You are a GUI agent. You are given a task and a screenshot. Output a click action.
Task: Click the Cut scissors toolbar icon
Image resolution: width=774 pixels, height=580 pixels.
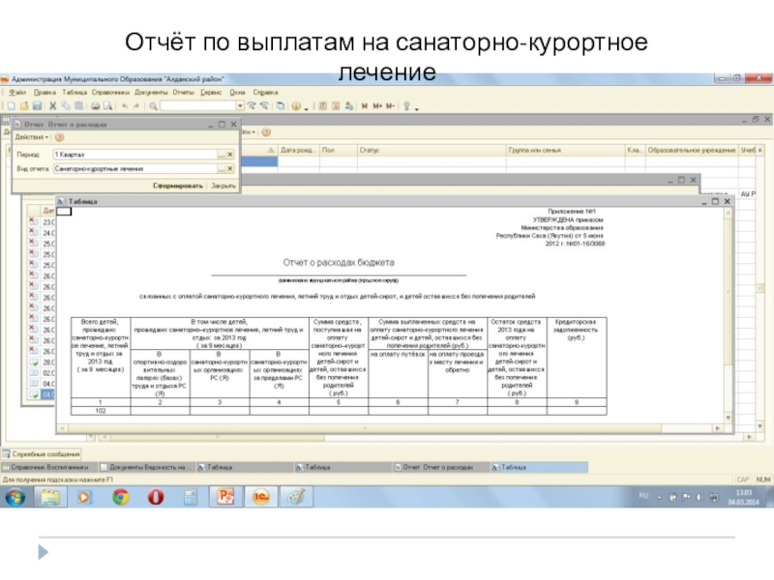point(53,106)
